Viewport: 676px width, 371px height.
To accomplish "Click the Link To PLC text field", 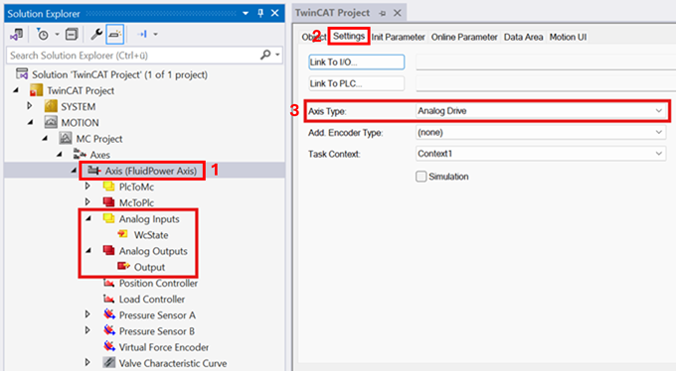I will [x=546, y=83].
